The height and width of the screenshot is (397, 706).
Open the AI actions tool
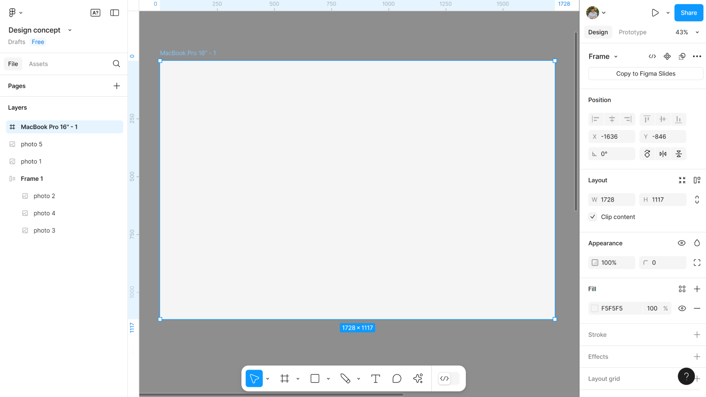(418, 378)
